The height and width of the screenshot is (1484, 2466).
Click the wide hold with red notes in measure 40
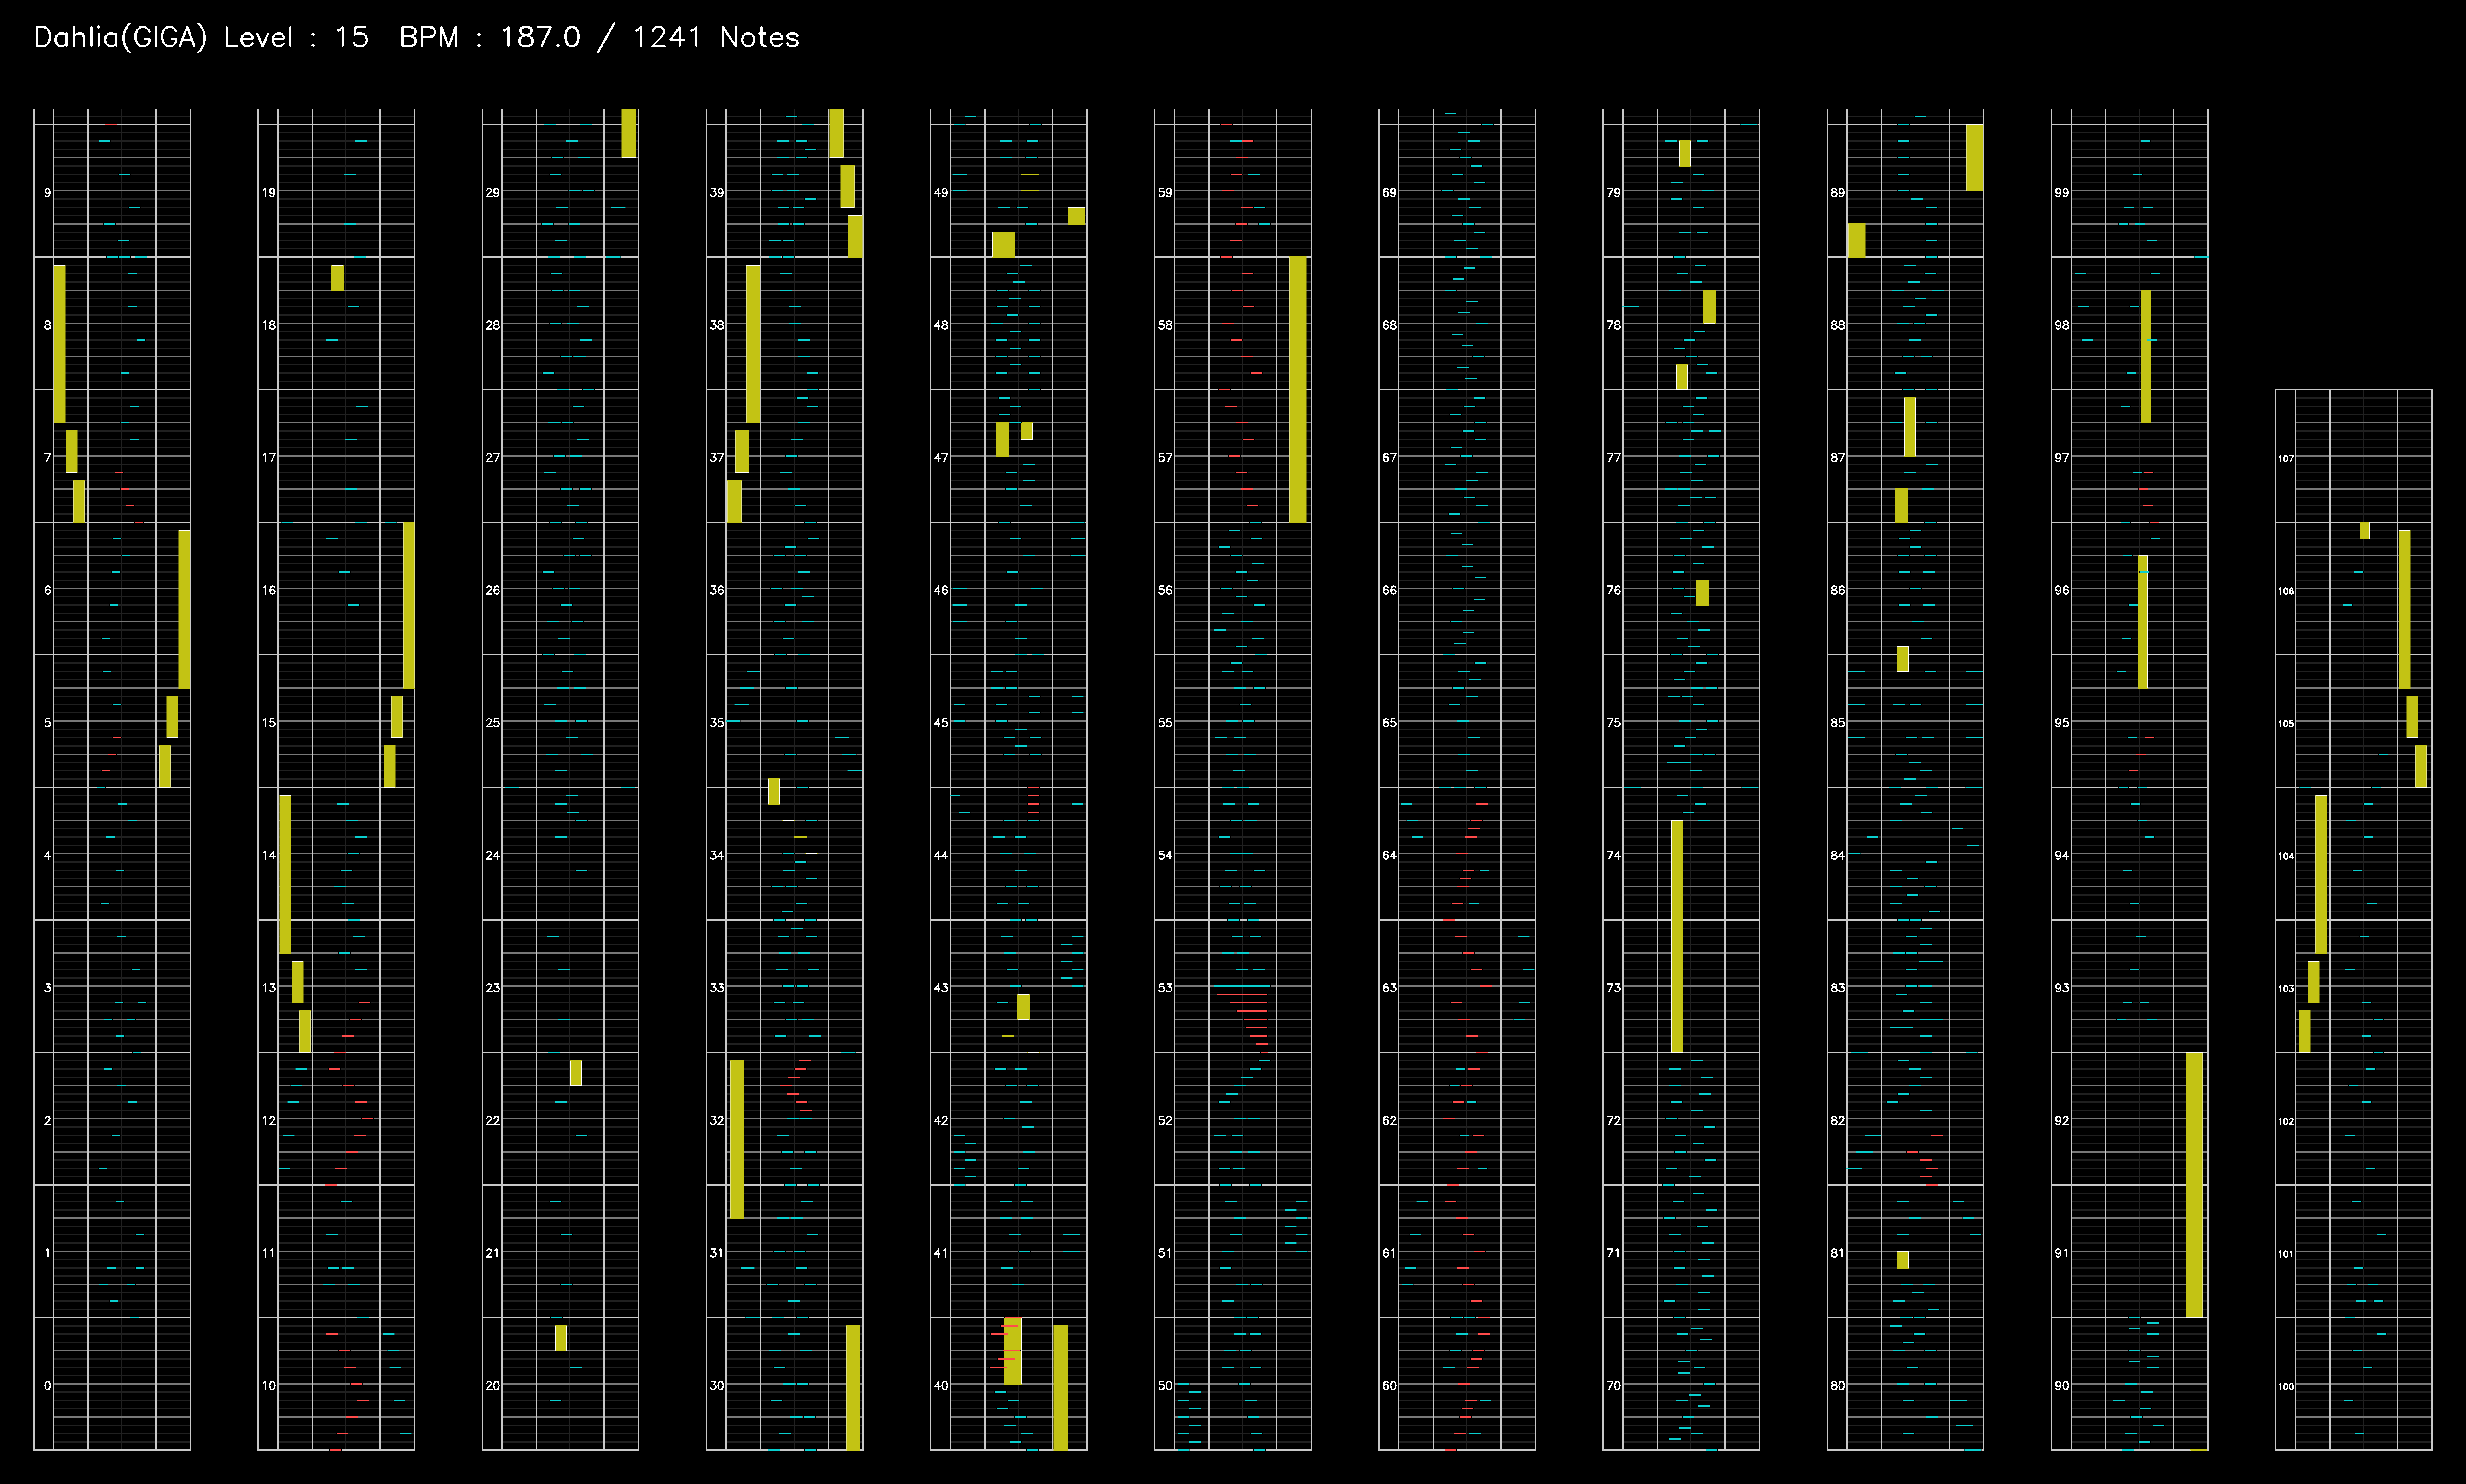[x=1013, y=1350]
